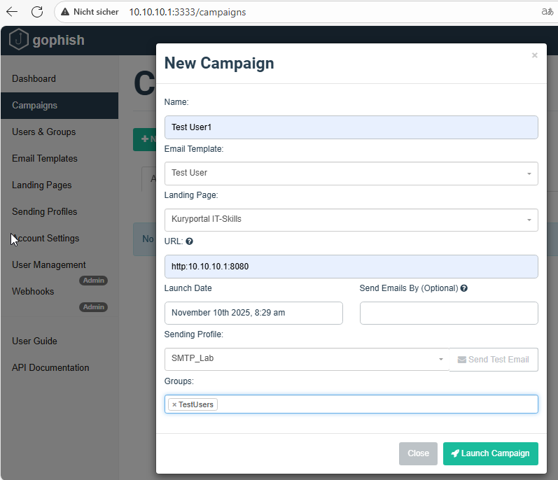Remove the TestUsers group tag
The width and height of the screenshot is (558, 480).
174,404
